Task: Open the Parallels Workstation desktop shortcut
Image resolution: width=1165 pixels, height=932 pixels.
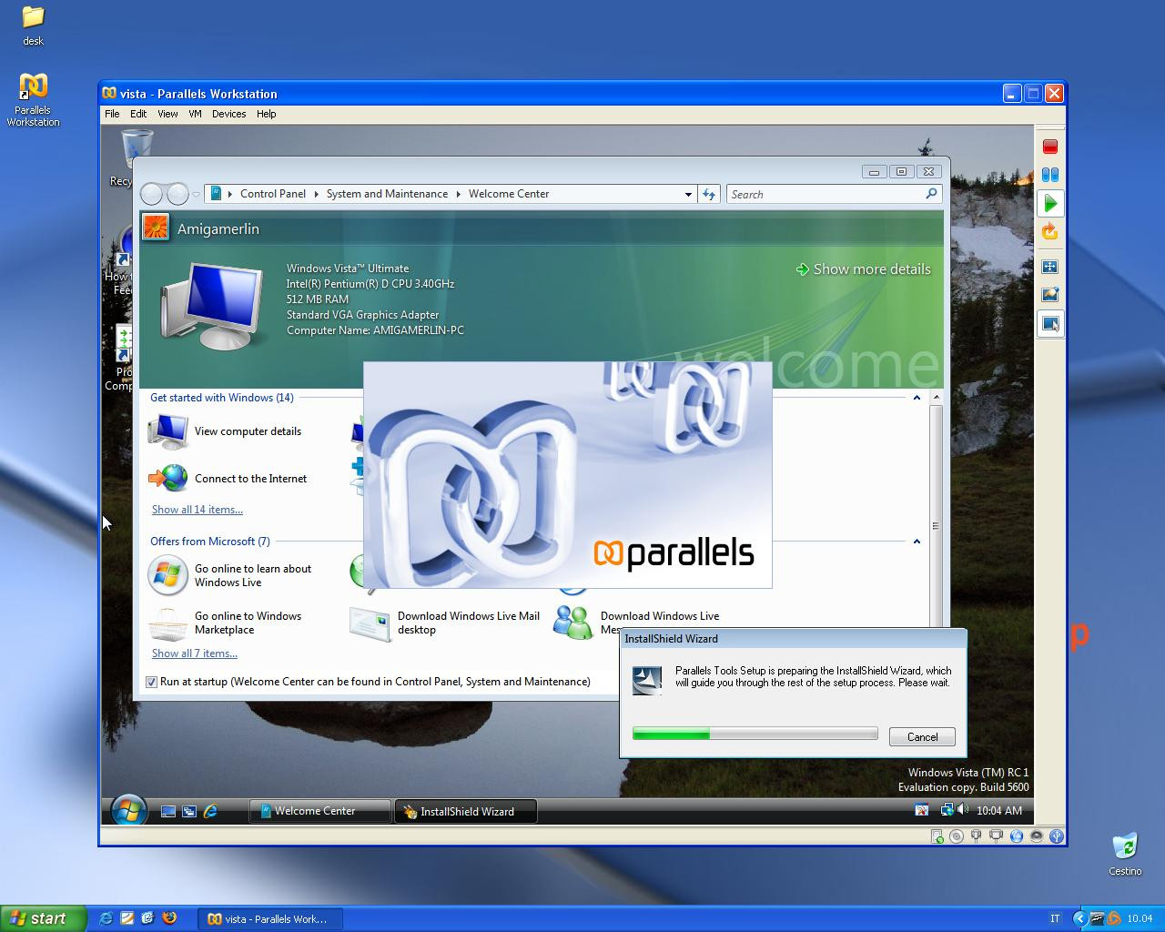Action: pos(33,100)
